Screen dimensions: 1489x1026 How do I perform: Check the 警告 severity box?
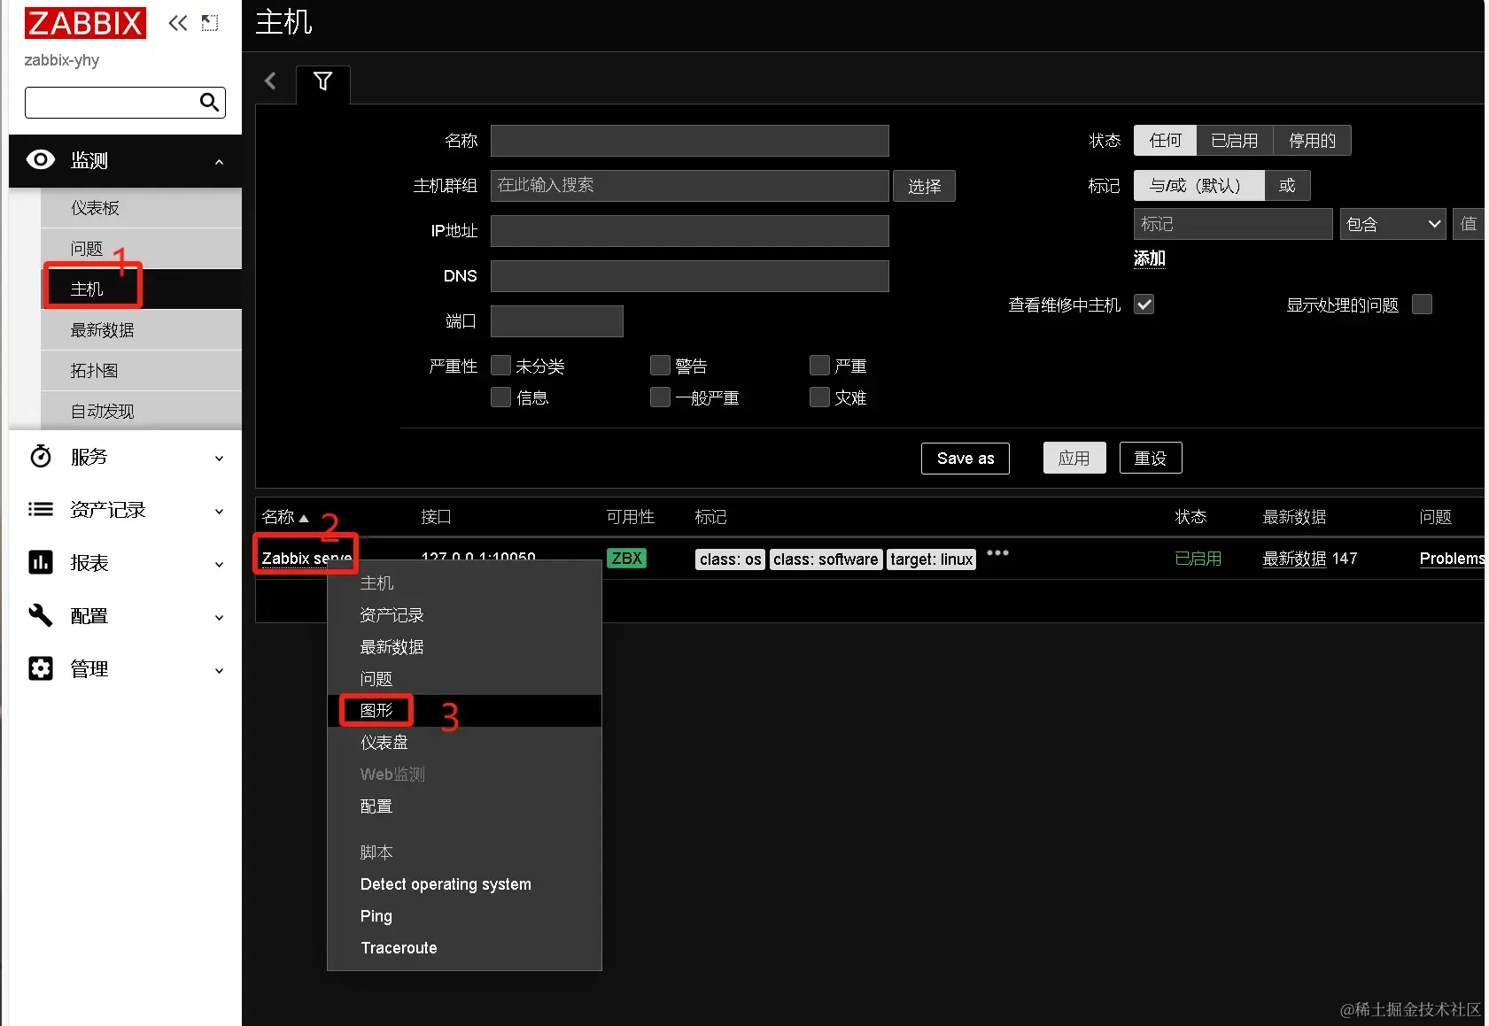660,366
